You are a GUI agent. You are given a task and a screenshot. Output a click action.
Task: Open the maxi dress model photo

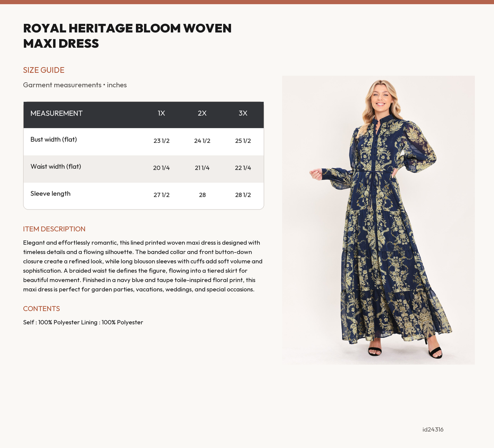[378, 220]
